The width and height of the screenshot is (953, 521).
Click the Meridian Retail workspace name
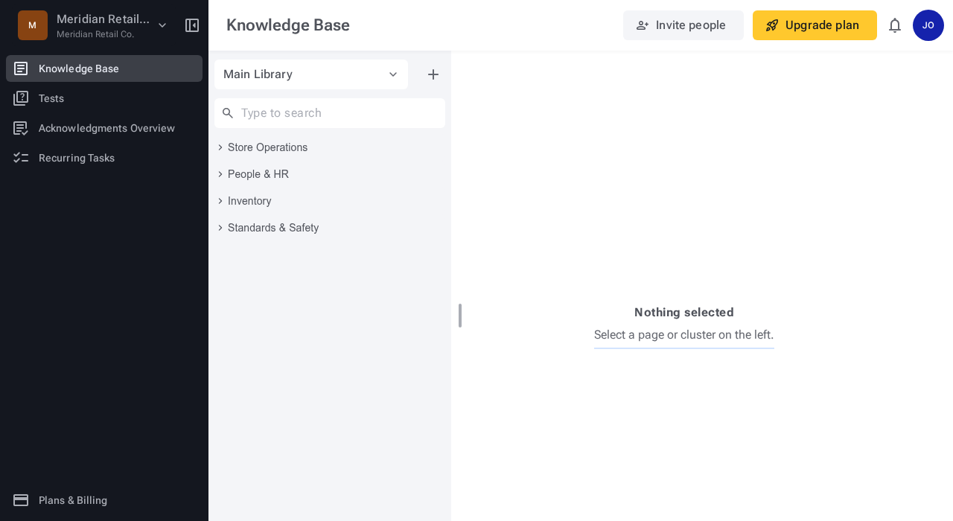(x=103, y=19)
